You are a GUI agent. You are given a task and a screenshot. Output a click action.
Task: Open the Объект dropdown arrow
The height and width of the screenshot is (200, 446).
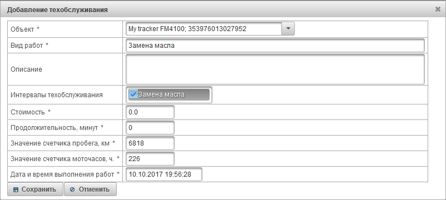[288, 29]
